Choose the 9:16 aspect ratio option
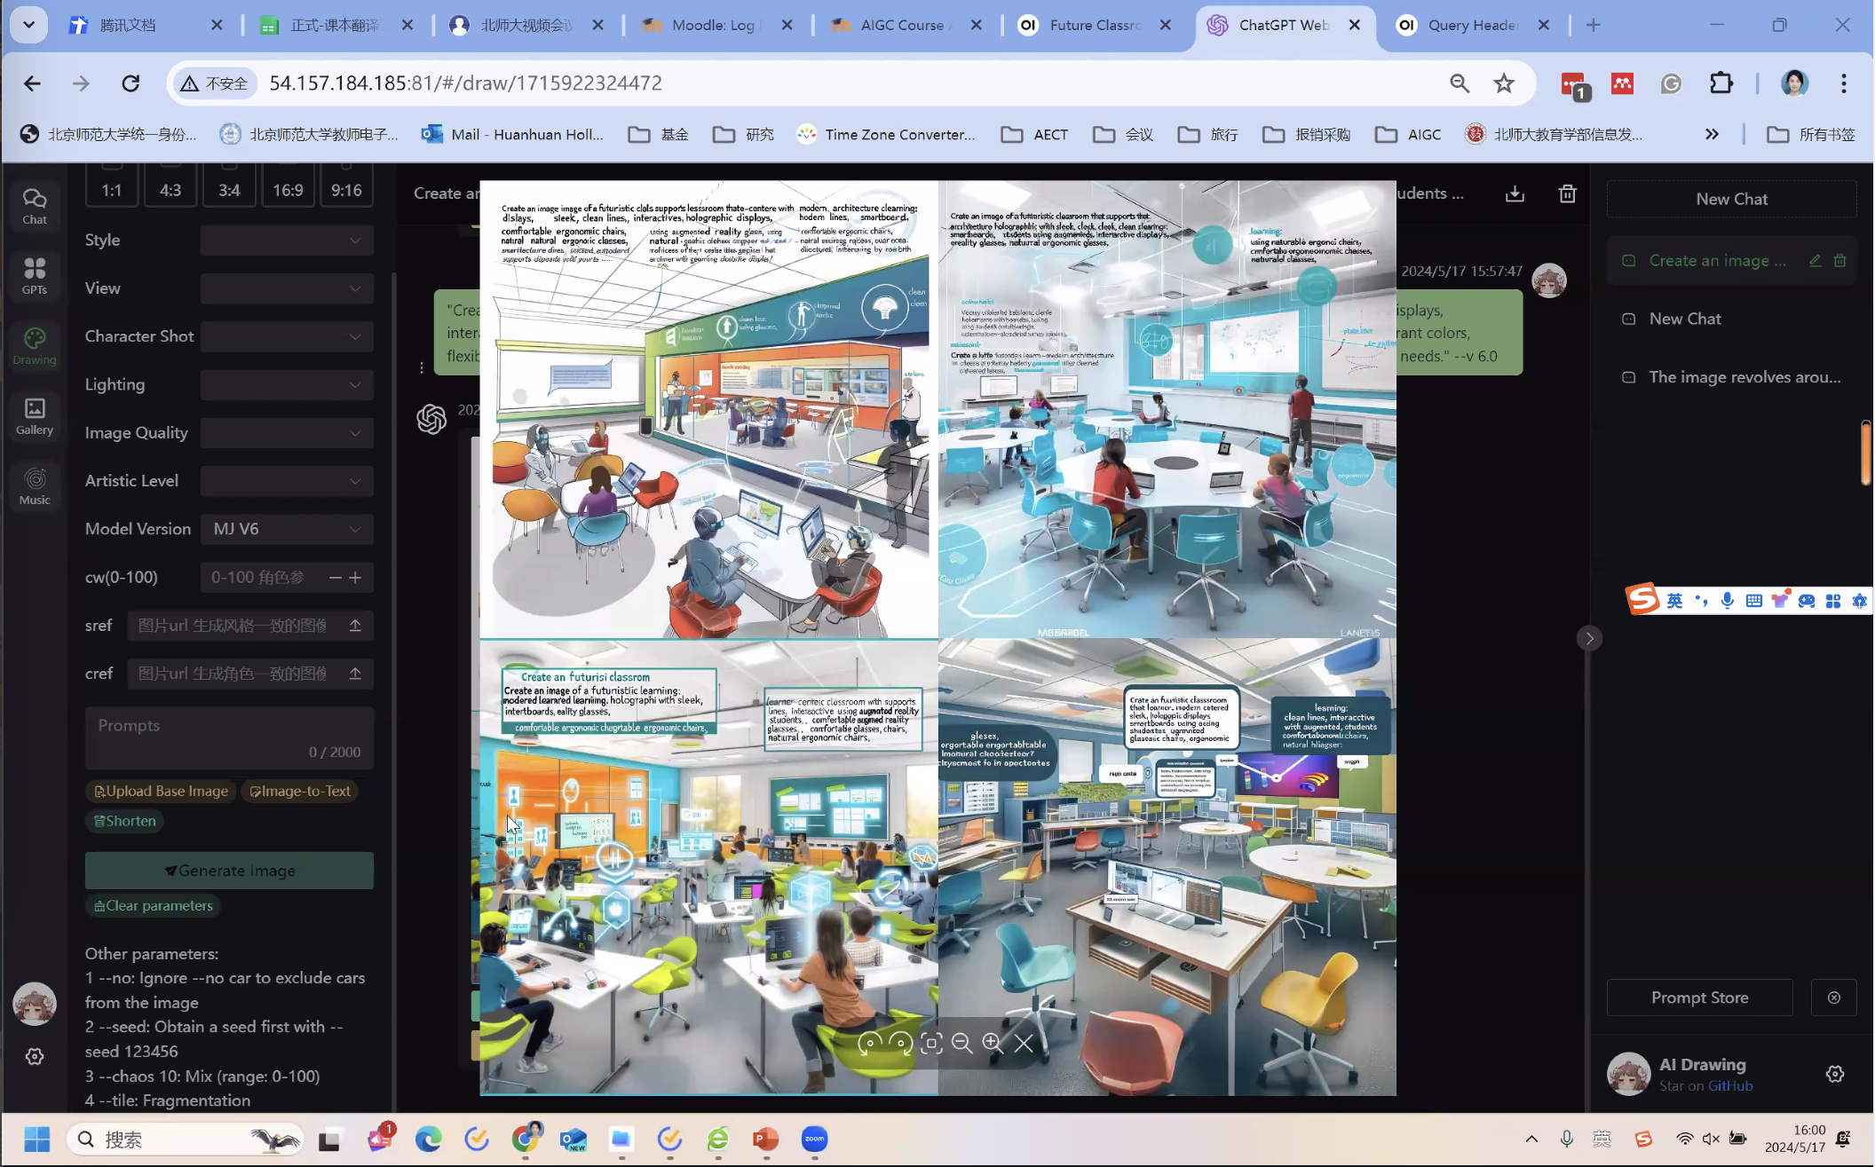The height and width of the screenshot is (1167, 1875). click(x=346, y=190)
